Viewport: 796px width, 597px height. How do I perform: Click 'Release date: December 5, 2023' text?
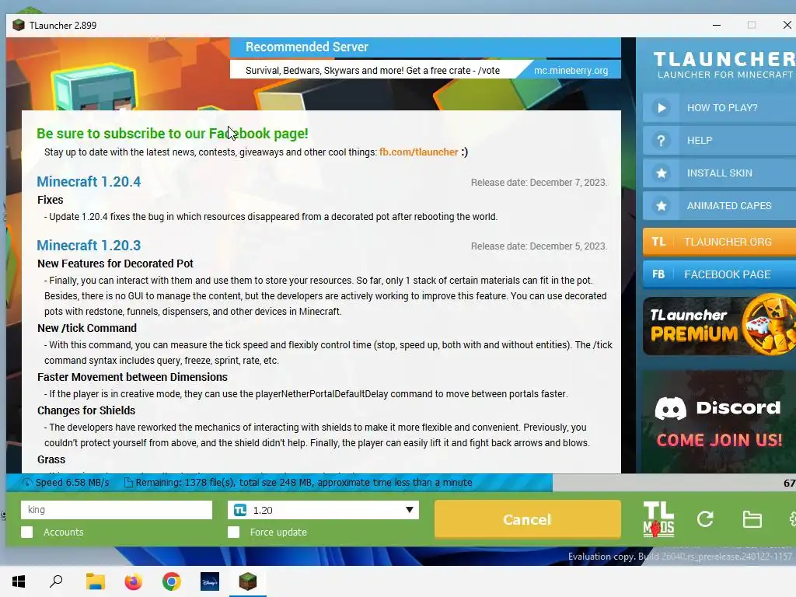click(539, 246)
